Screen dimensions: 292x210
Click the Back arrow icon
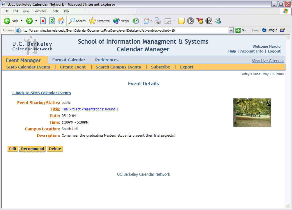pos(7,21)
